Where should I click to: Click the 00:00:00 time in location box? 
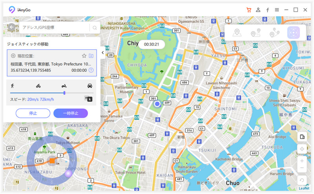pos(79,70)
